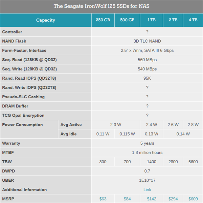Image resolution: width=203 pixels, height=203 pixels.
Task: Select the 540 MBps sequential write value
Action: pos(147,69)
